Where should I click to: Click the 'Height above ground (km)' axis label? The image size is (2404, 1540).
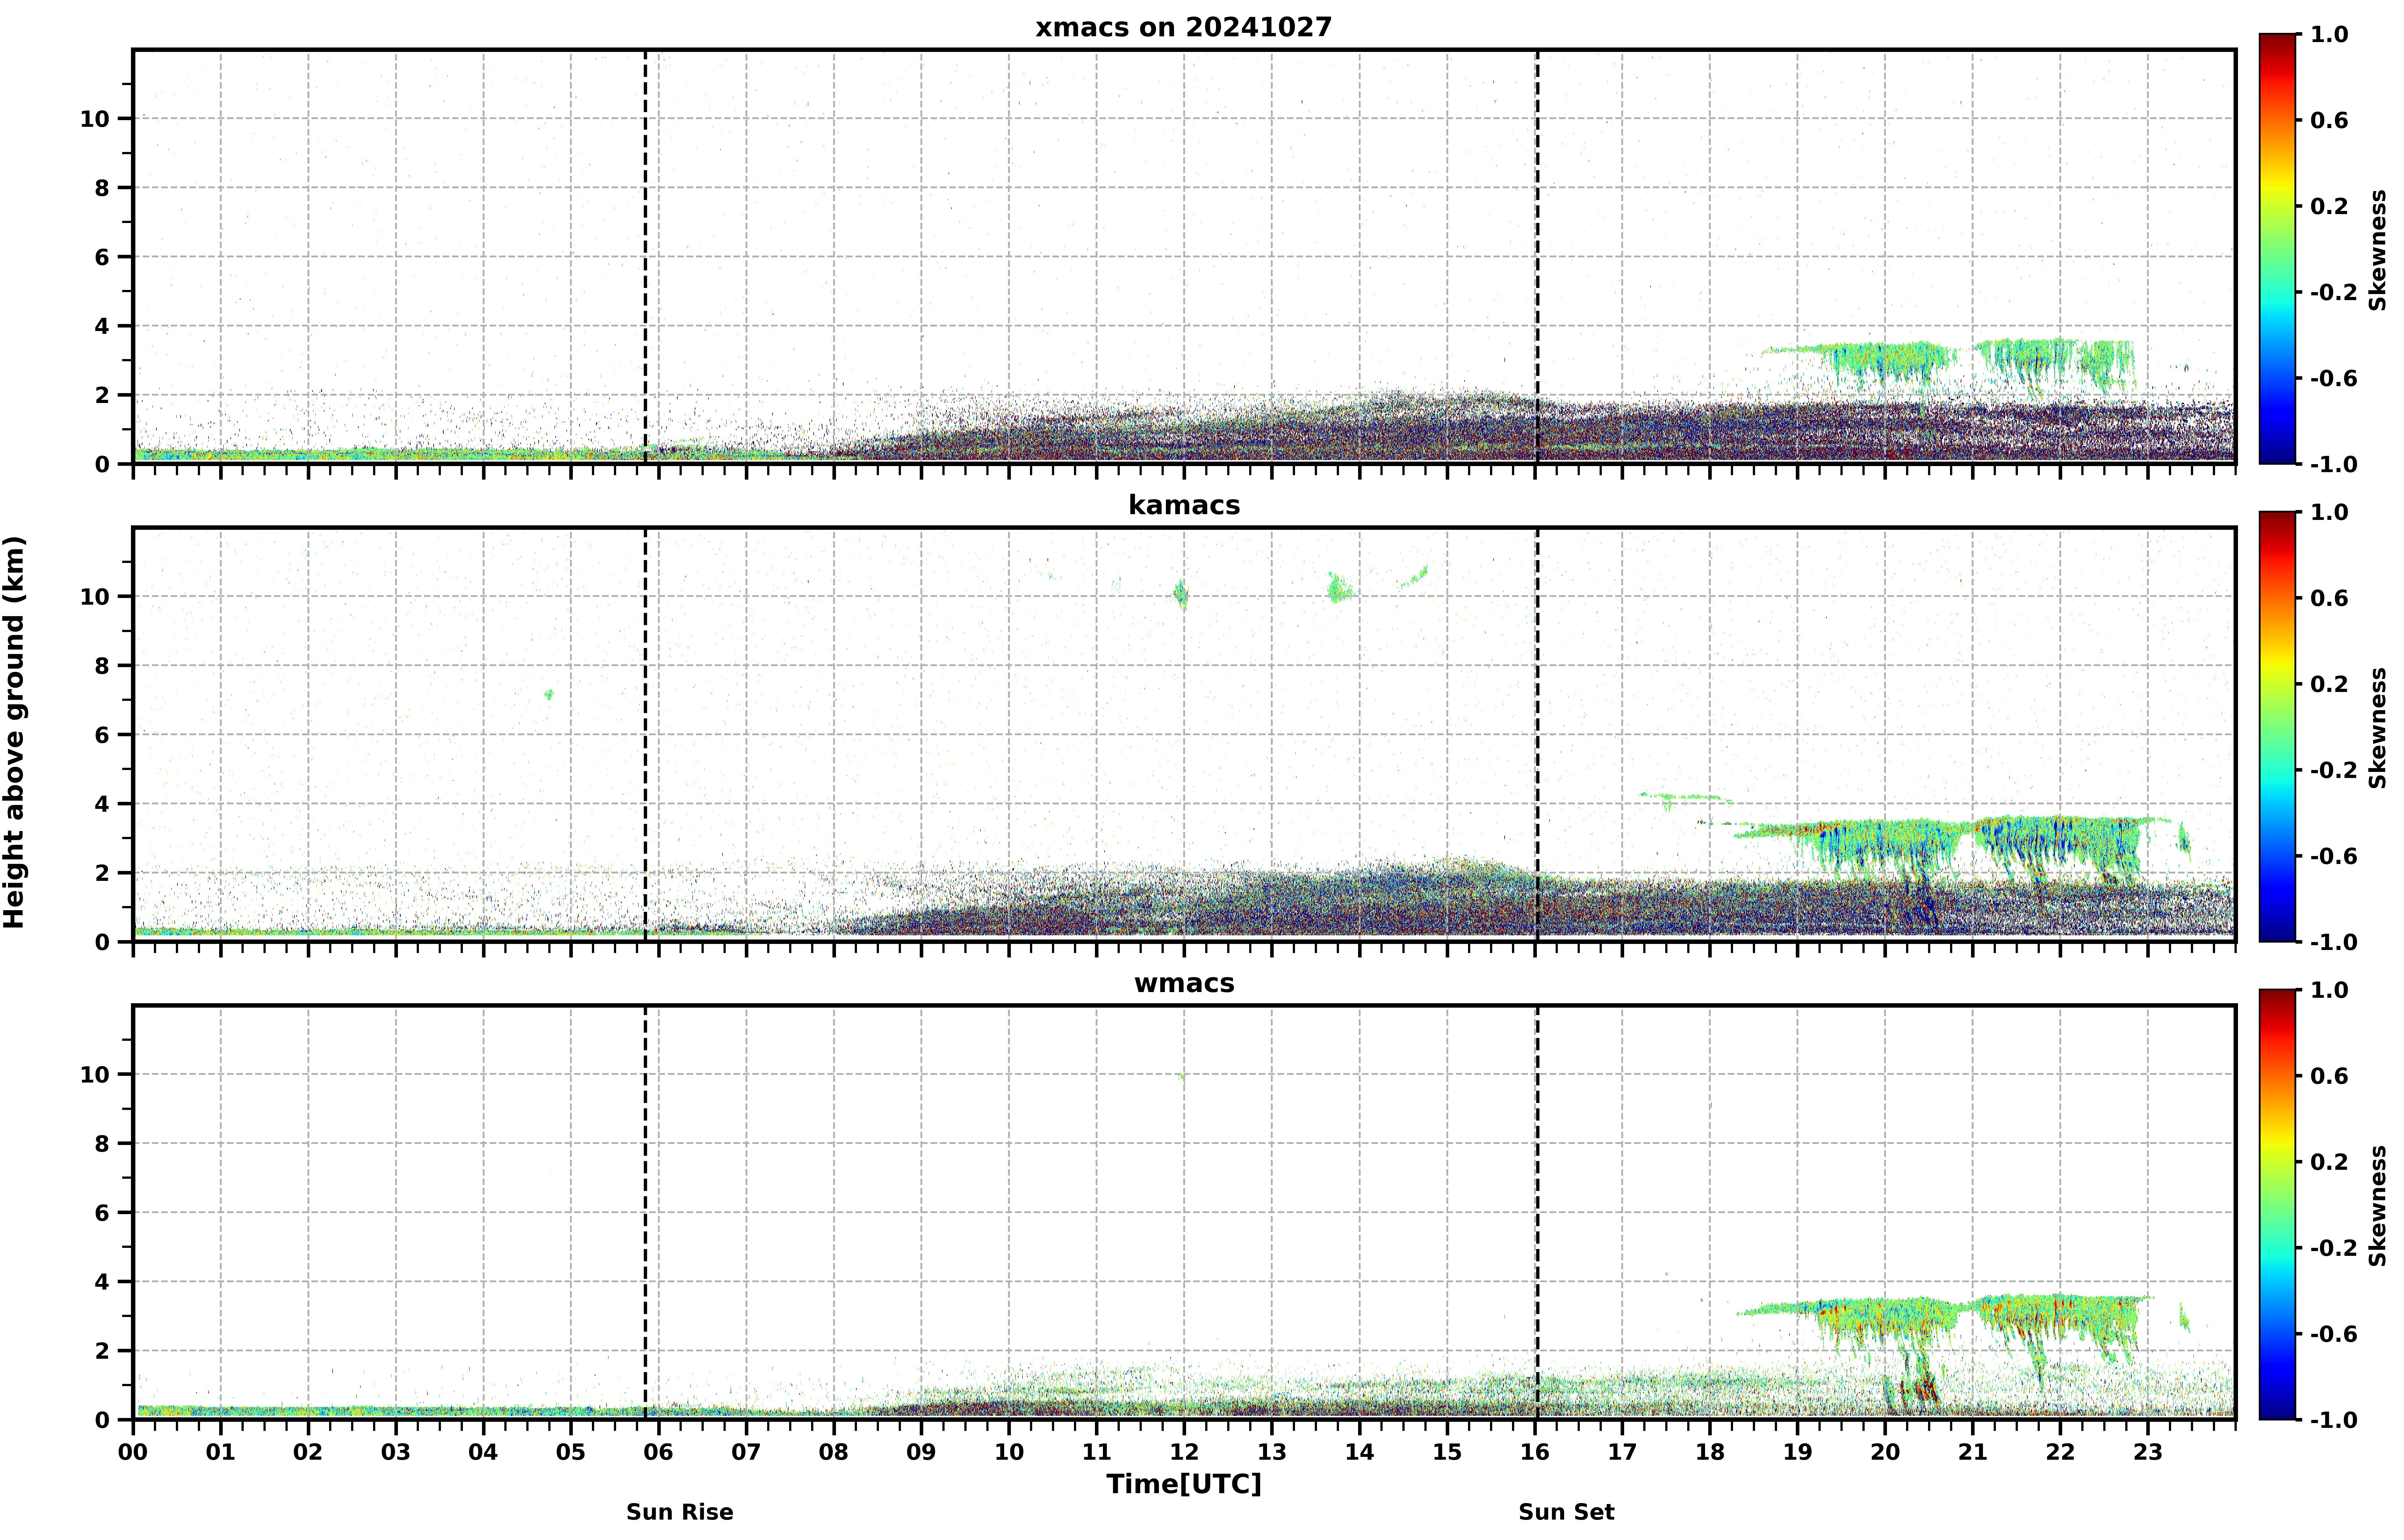[14, 732]
